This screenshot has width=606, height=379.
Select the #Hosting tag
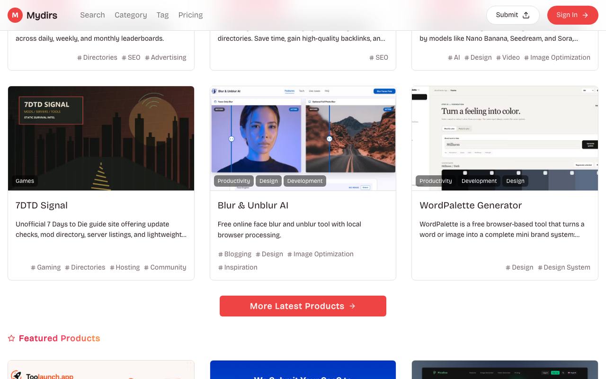pos(125,267)
